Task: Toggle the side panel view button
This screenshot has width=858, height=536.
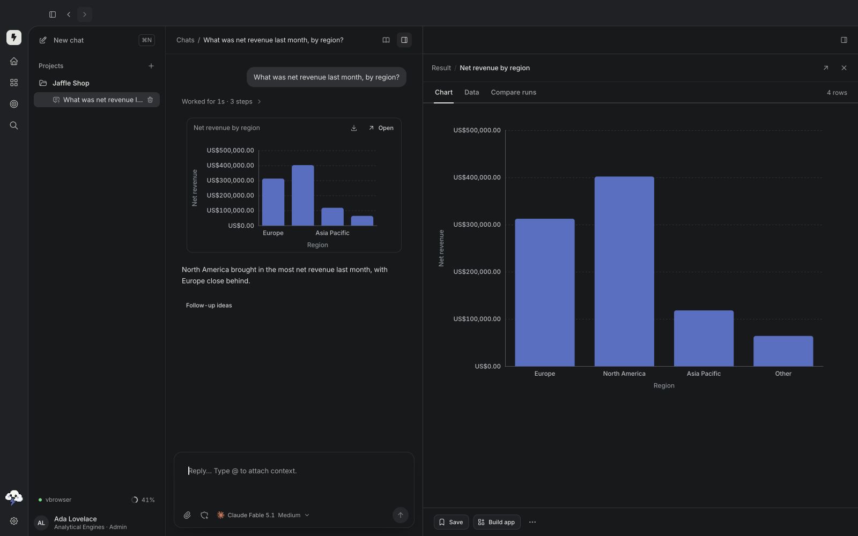Action: 404,40
